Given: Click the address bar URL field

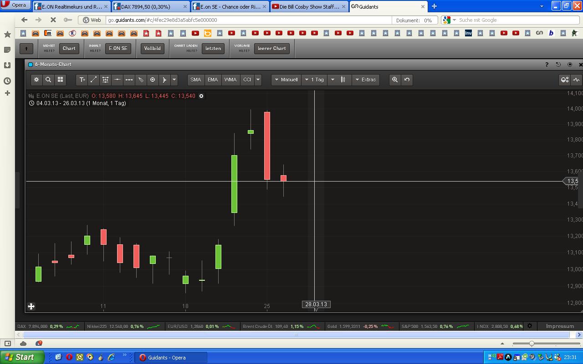Looking at the screenshot, I should 249,20.
